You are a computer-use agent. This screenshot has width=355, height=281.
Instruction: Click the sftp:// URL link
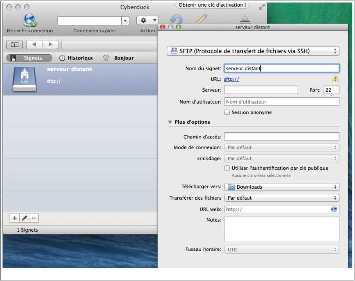point(231,79)
